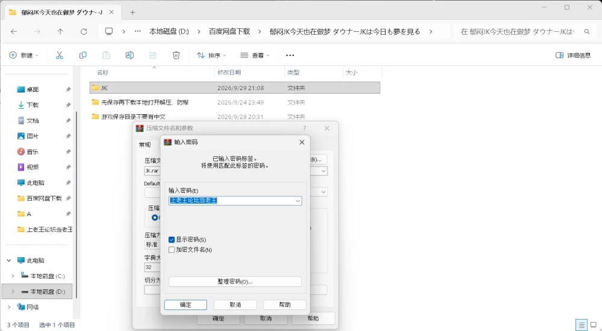Viewport: 602px width, 331px height.
Task: Click the Rename icon in toolbar
Action: [129, 55]
